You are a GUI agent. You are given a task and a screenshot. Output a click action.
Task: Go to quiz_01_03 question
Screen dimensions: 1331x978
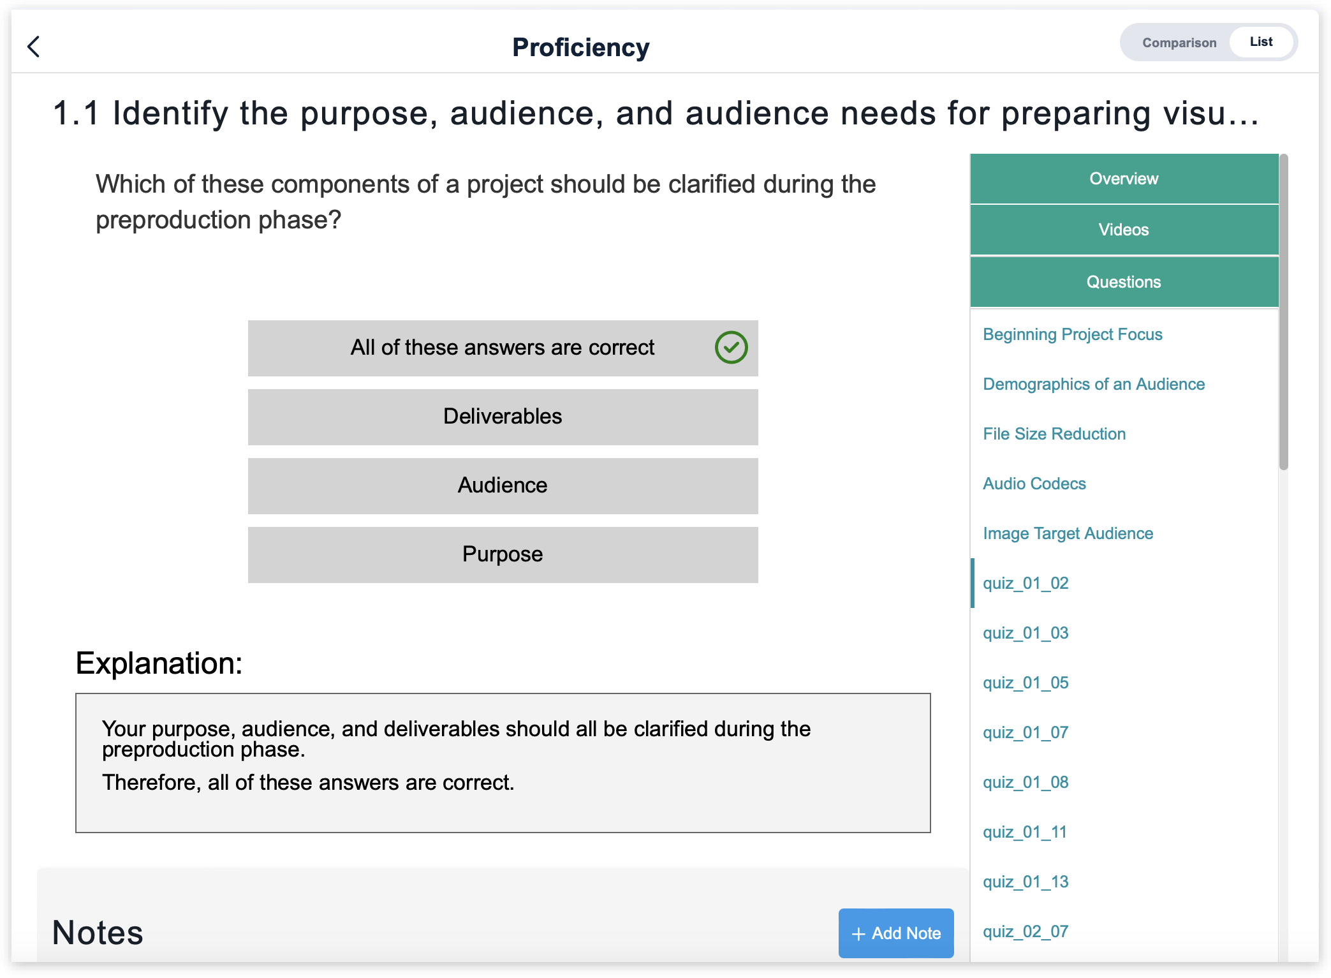tap(1025, 633)
